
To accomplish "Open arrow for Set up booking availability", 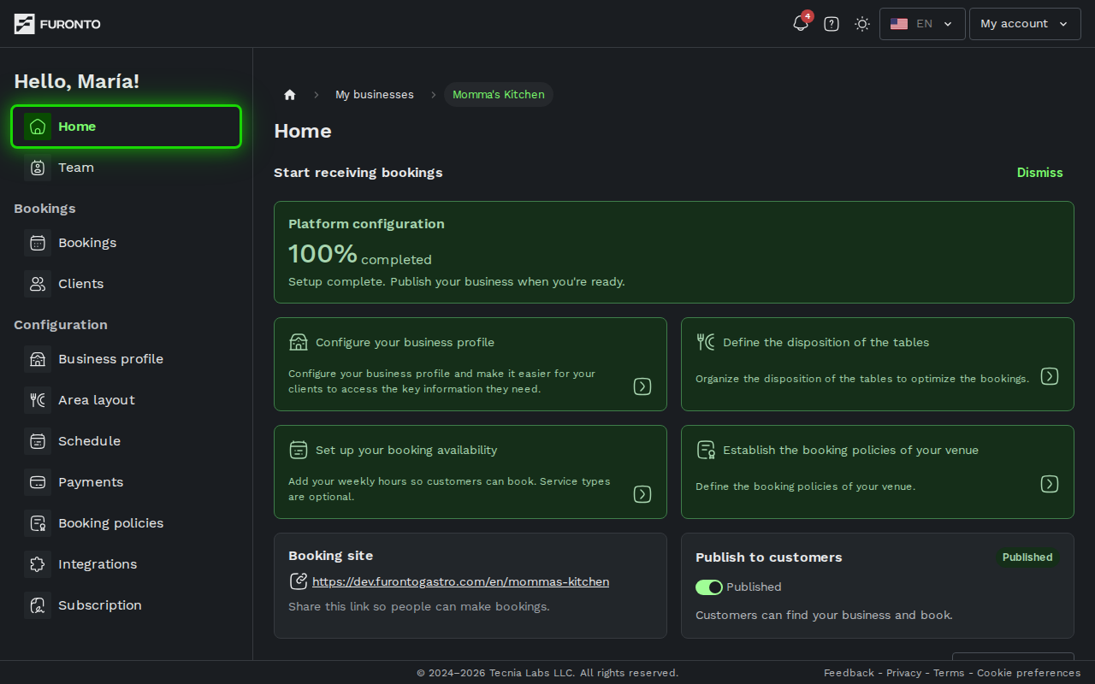I will [642, 494].
